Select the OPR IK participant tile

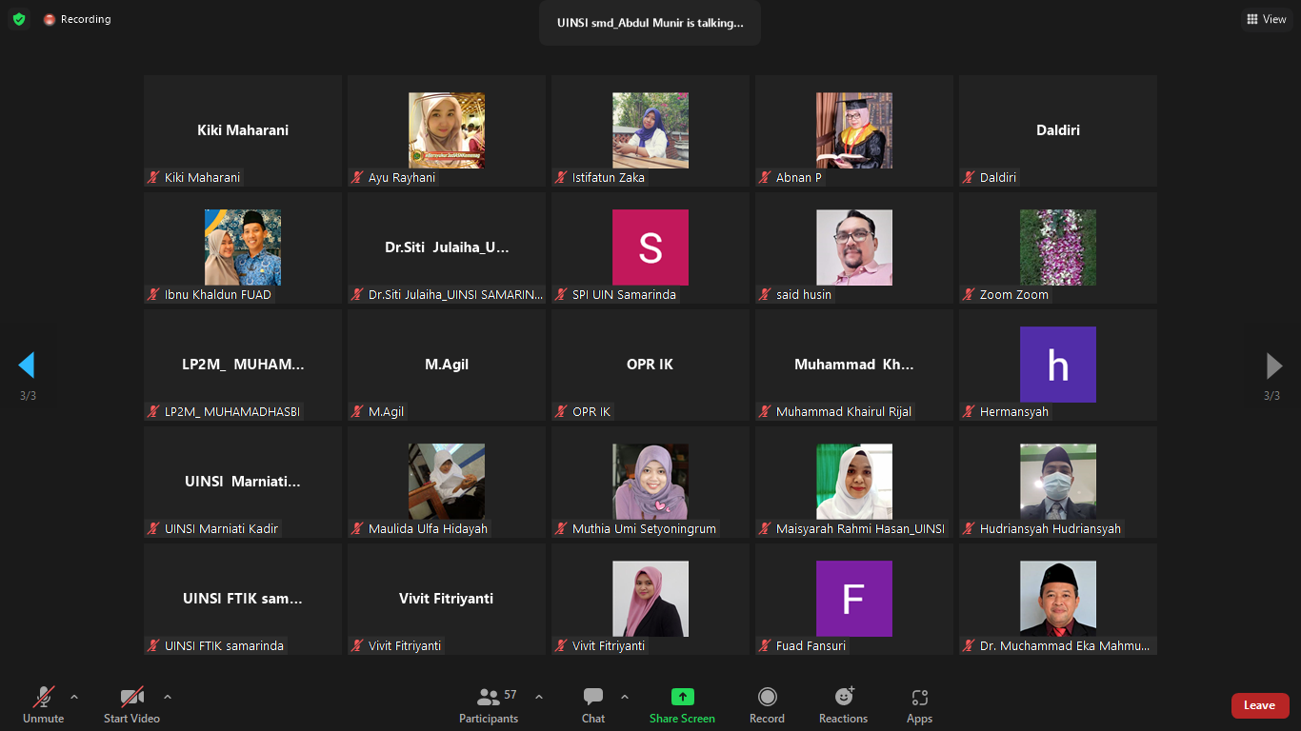click(x=650, y=365)
